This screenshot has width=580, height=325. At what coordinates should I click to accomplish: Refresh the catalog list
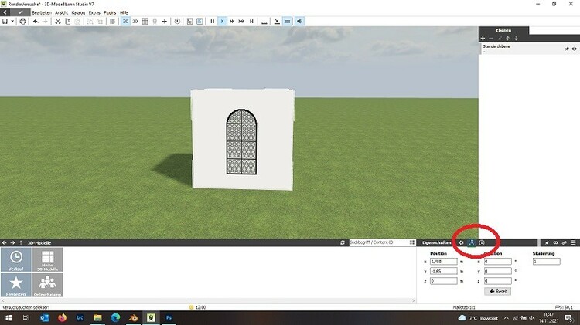(x=343, y=242)
